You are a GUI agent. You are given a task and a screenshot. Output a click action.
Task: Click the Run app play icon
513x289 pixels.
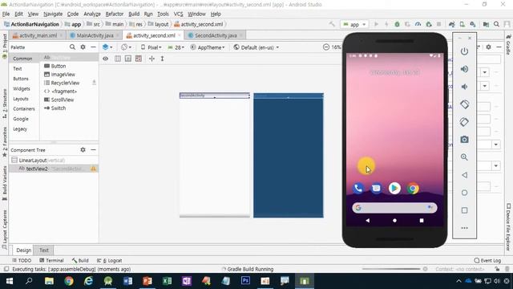point(376,24)
